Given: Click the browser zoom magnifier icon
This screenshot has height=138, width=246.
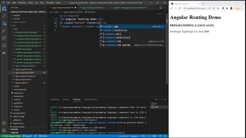Looking at the screenshot, I should point(209,8).
